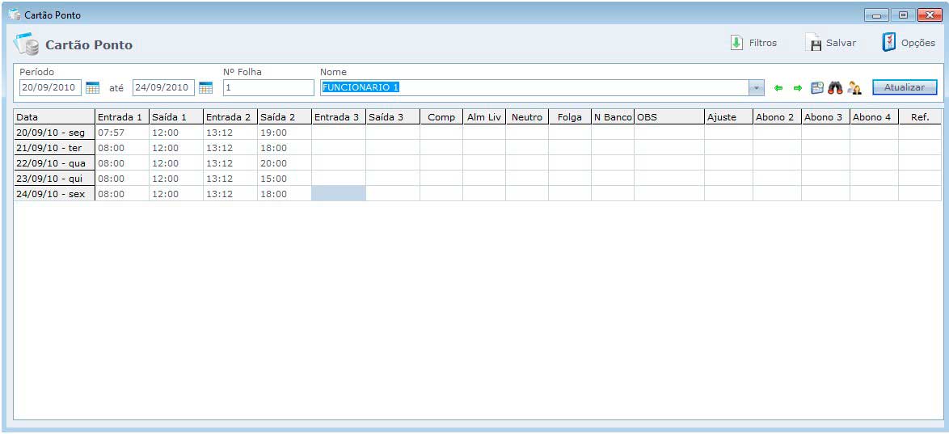Open the Filtros filter panel
The image size is (949, 434).
[753, 43]
